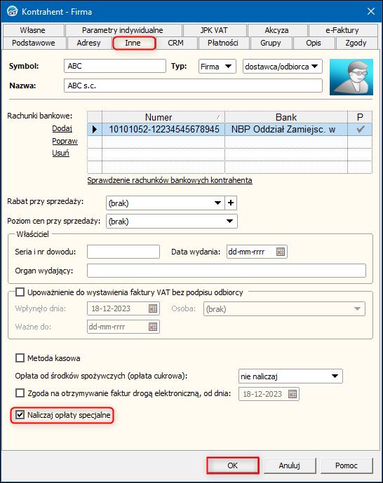Go to the JPK VAT tab

pos(214,30)
